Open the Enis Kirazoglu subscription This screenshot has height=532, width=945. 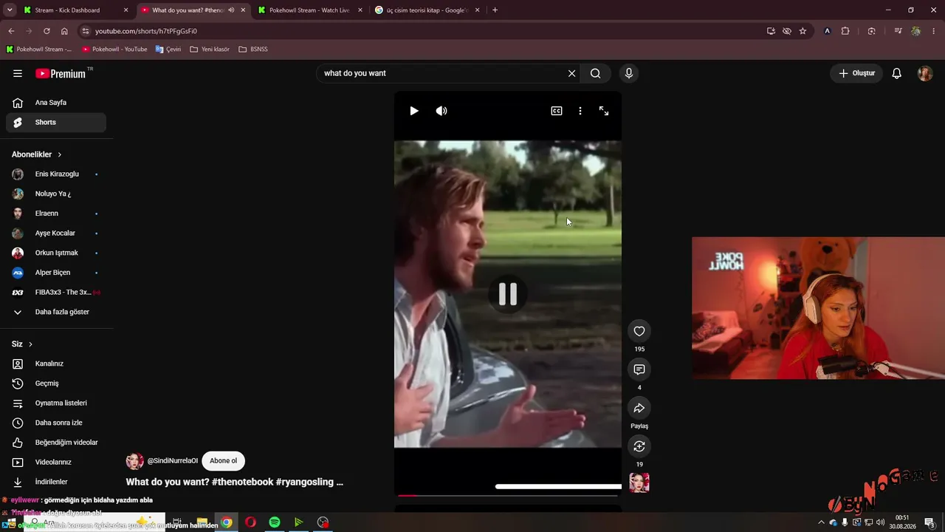[56, 174]
